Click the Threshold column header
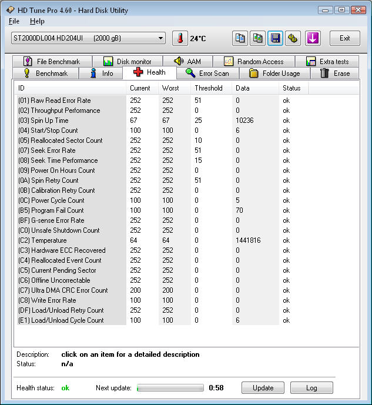 pyautogui.click(x=211, y=88)
